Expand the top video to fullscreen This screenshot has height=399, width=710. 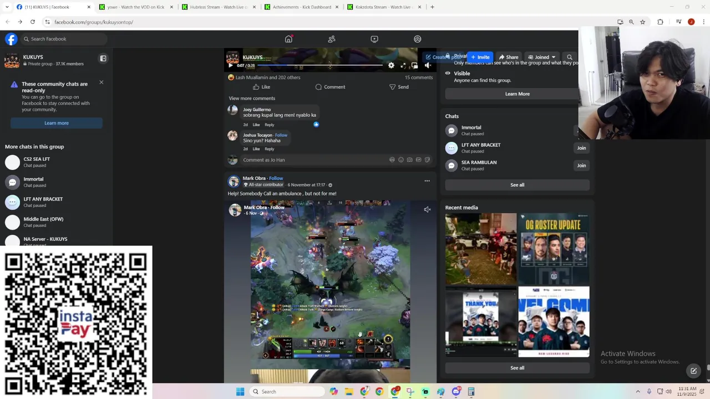pyautogui.click(x=403, y=65)
